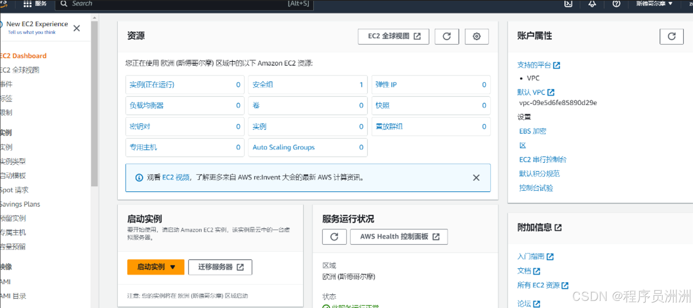Refresh the 资源 panel
The width and height of the screenshot is (693, 308).
[447, 36]
